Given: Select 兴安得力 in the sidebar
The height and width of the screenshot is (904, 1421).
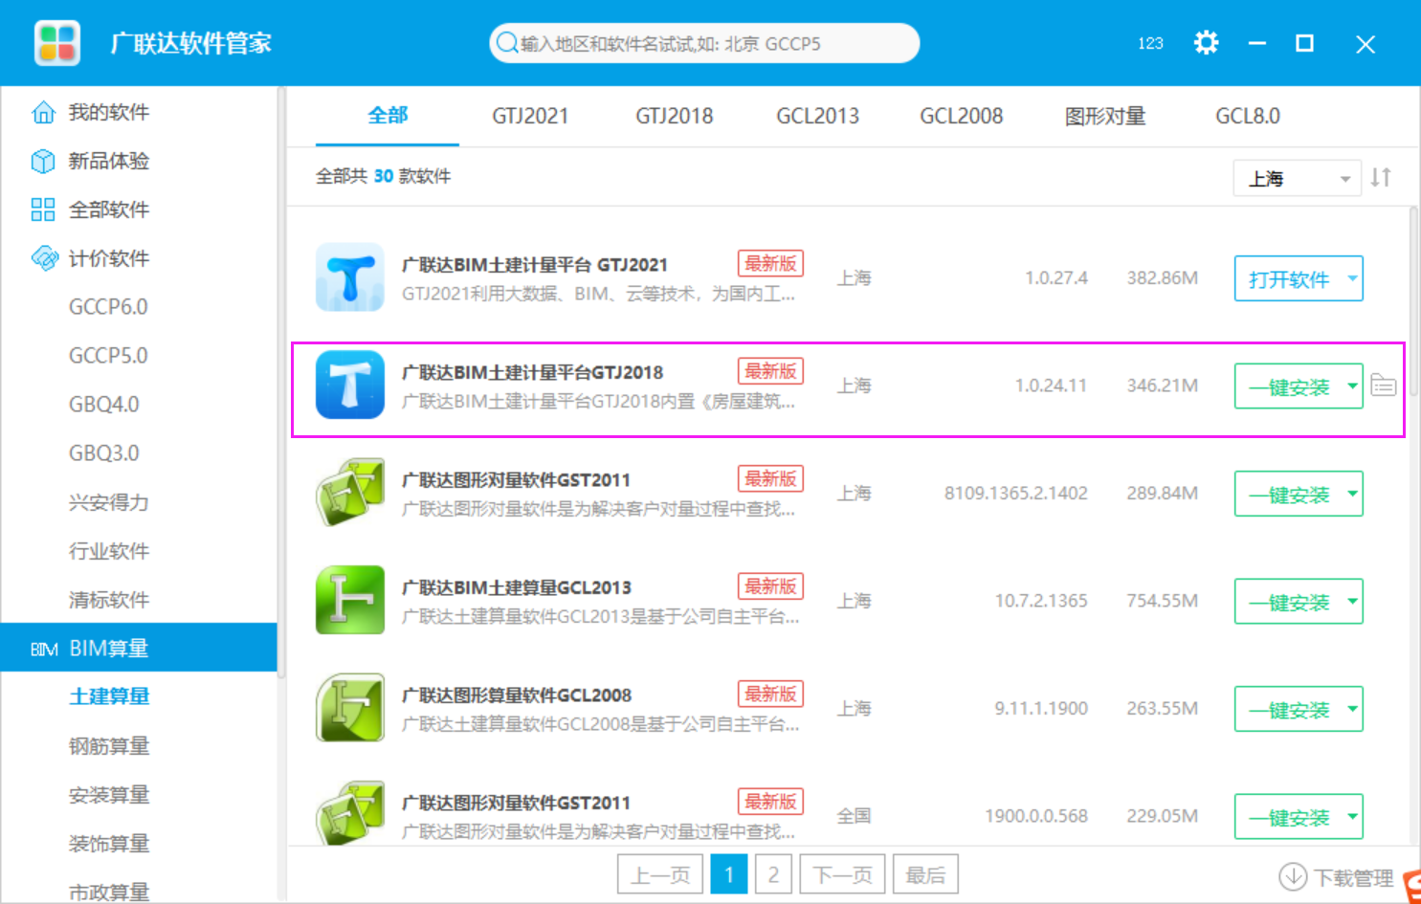Looking at the screenshot, I should 109,502.
